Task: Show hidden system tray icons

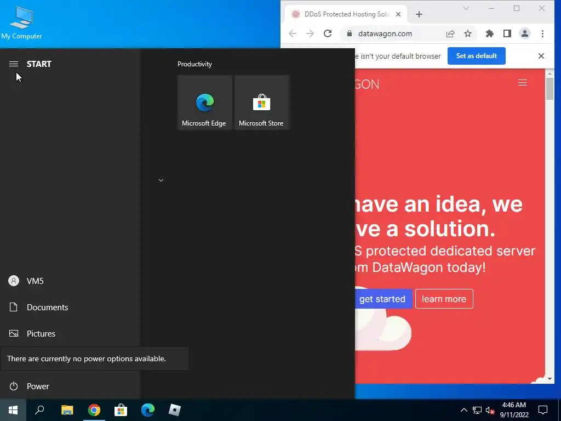Action: pyautogui.click(x=463, y=410)
